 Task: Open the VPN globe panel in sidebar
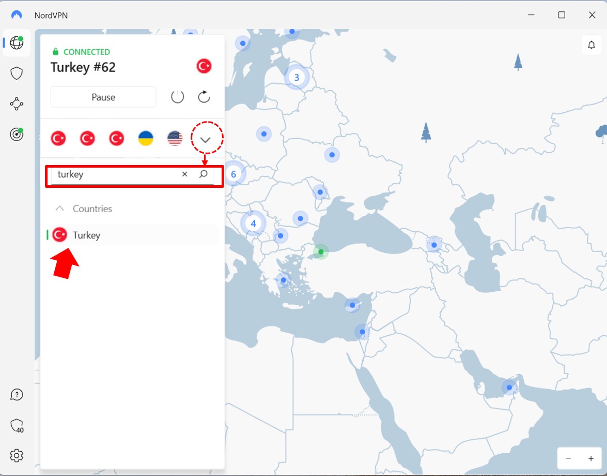17,43
